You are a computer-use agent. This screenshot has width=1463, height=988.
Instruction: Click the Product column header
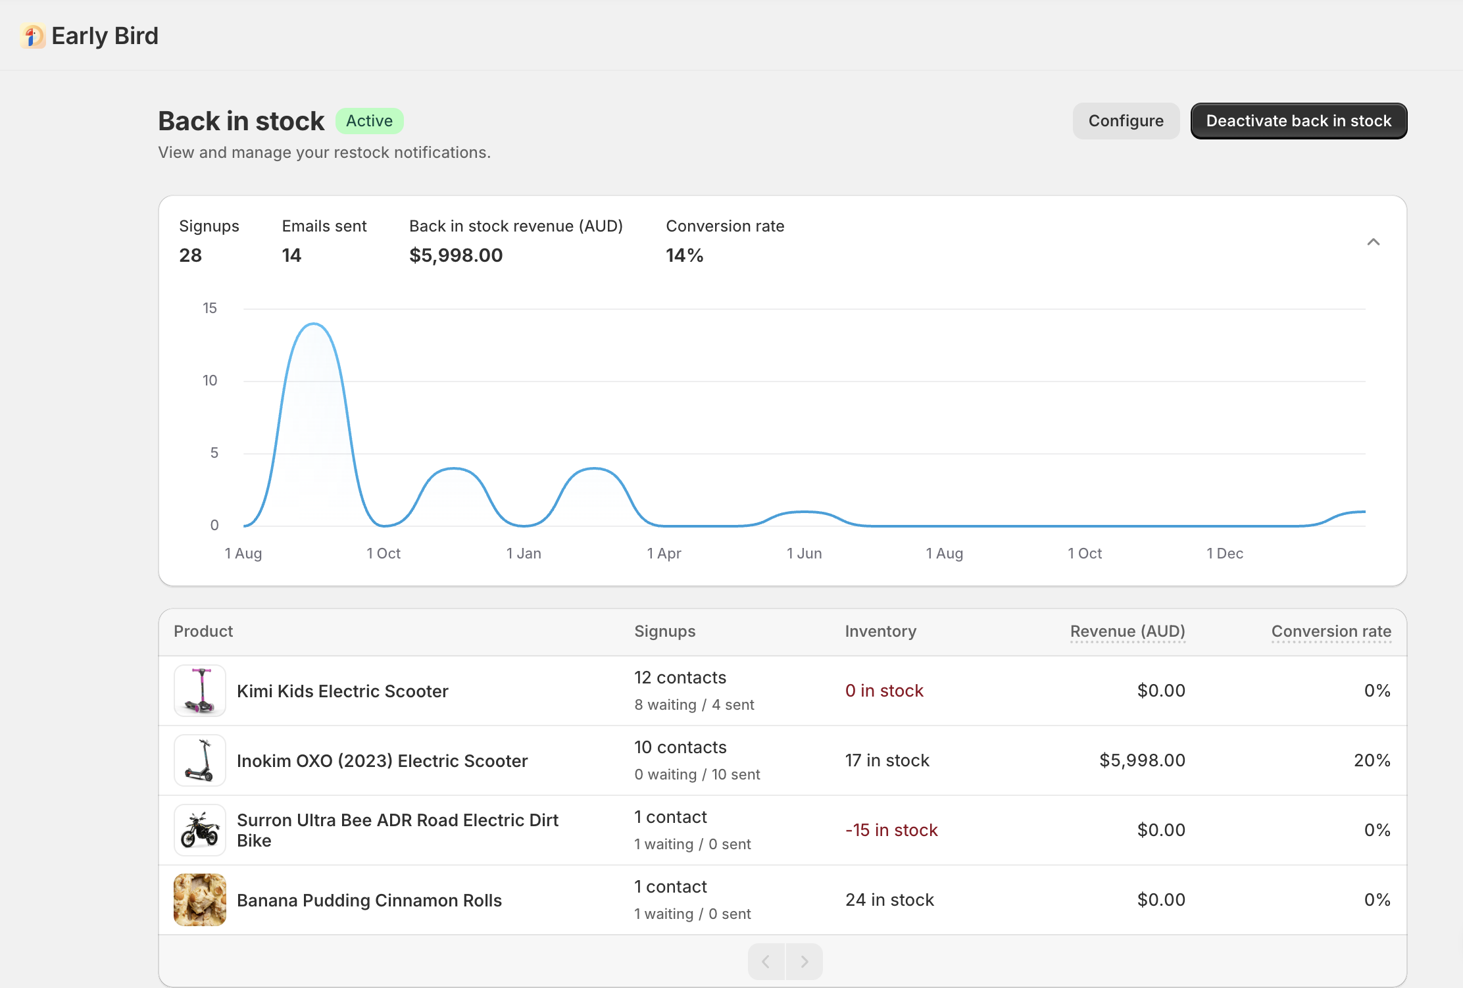[x=203, y=631]
